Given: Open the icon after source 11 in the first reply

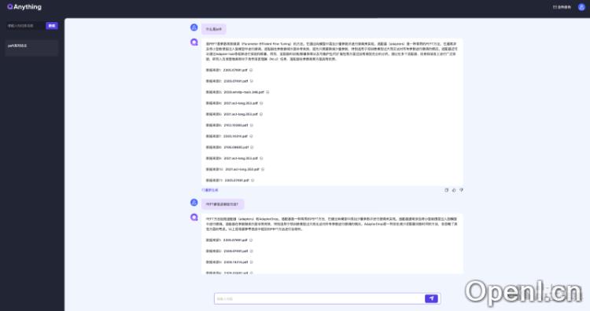Looking at the screenshot, I should pyautogui.click(x=253, y=181).
